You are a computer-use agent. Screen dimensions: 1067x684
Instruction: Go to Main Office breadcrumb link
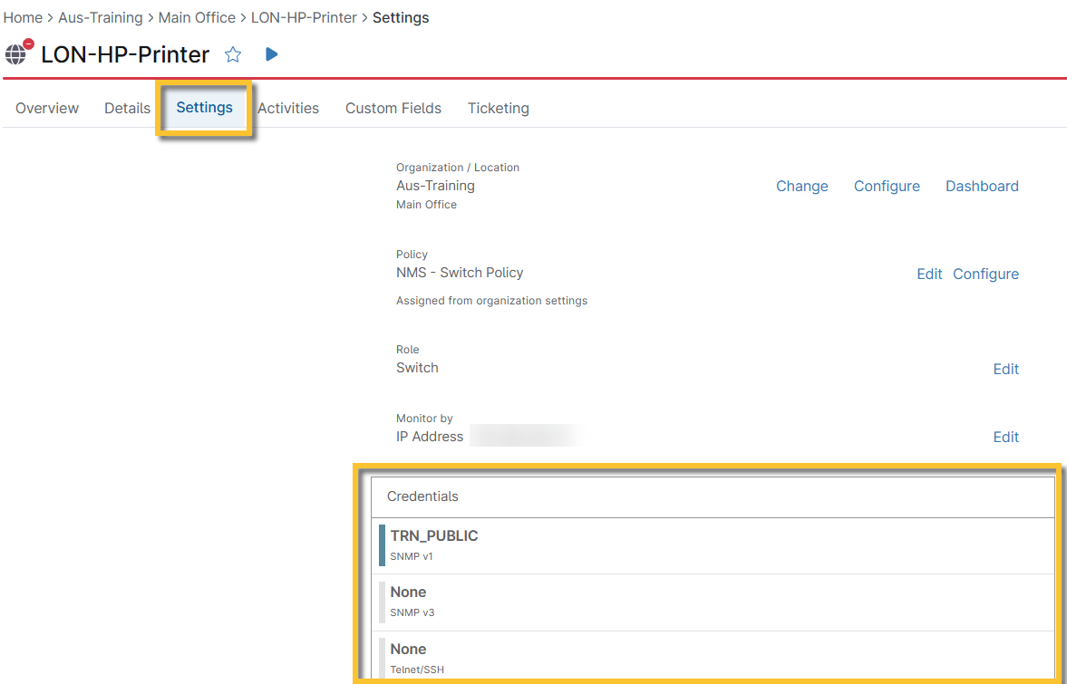point(197,17)
